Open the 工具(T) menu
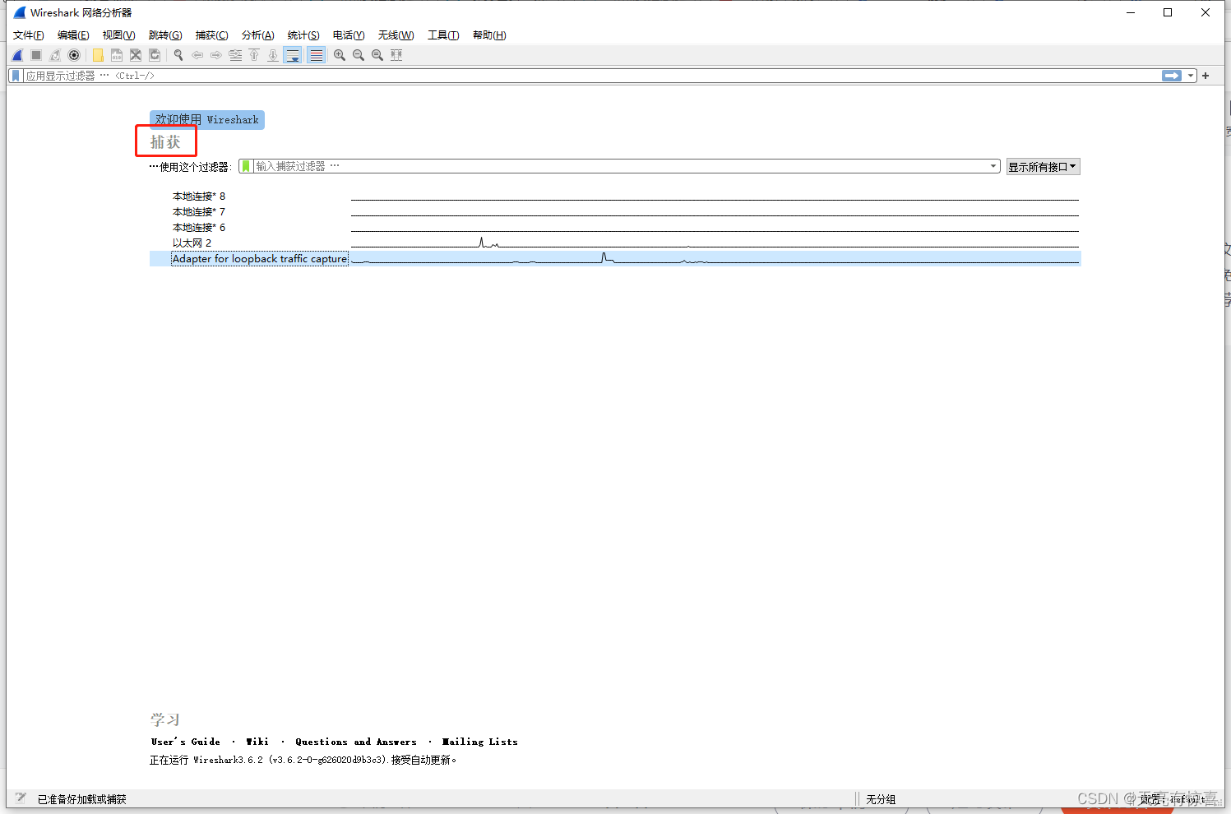The image size is (1231, 814). pos(443,35)
